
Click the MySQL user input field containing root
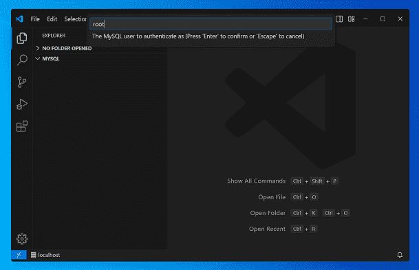click(211, 24)
